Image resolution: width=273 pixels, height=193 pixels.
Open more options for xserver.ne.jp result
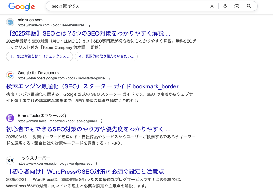pyautogui.click(x=97, y=164)
